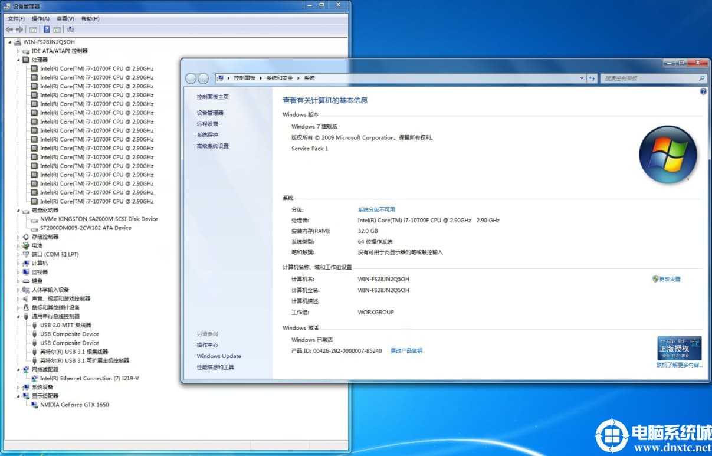Open 高级系统设置 in the sidebar
The width and height of the screenshot is (712, 456).
click(x=212, y=146)
